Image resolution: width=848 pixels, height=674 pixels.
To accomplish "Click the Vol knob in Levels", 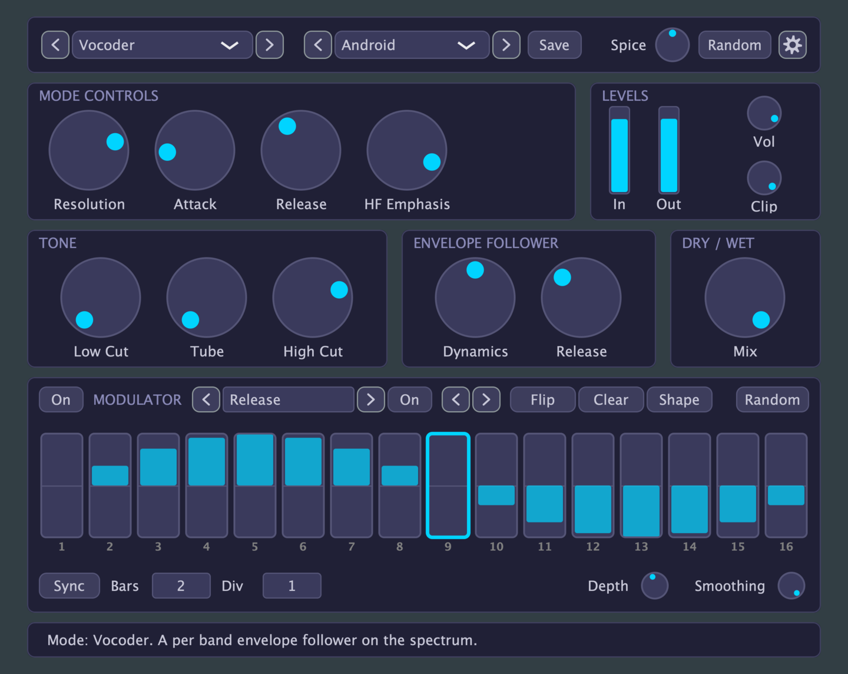I will pyautogui.click(x=764, y=113).
